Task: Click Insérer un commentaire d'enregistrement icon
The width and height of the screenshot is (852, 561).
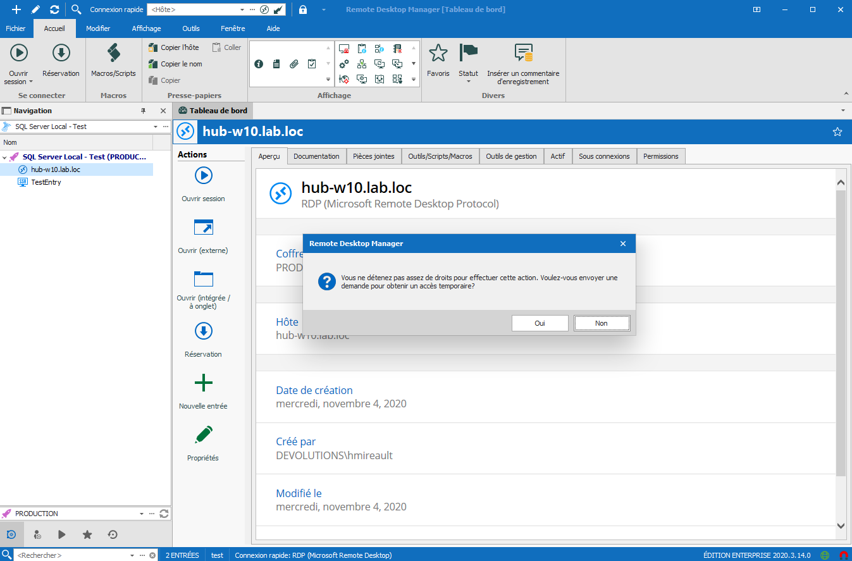Action: (x=523, y=54)
